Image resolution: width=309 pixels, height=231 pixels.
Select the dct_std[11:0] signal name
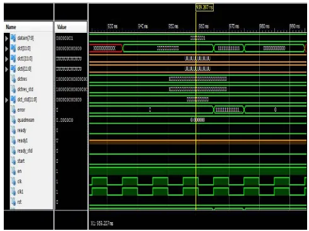pos(27,100)
